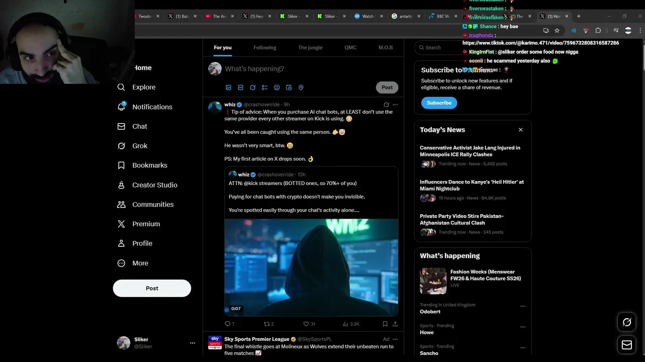Click Subscribe to Premium button
Screen dimensions: 645x362
(x=439, y=103)
